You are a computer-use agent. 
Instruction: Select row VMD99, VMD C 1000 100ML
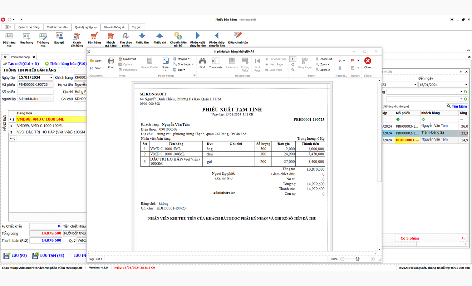pyautogui.click(x=48, y=126)
